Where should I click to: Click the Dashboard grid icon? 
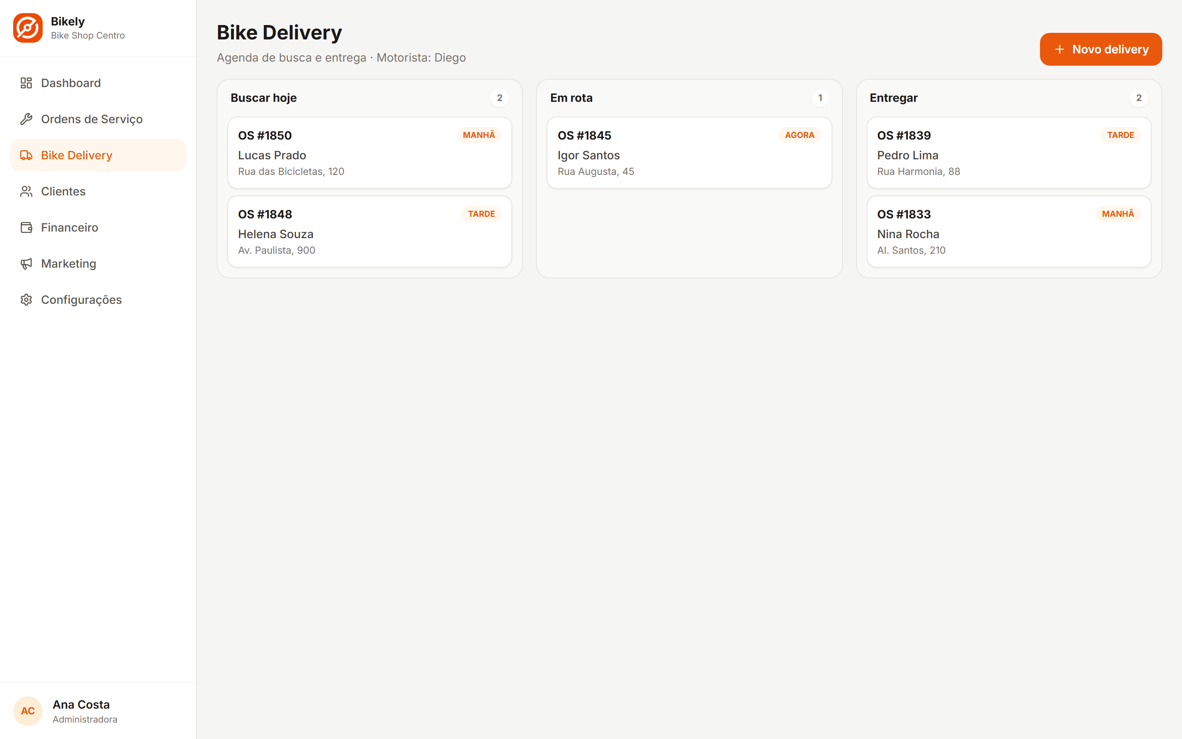tap(26, 83)
